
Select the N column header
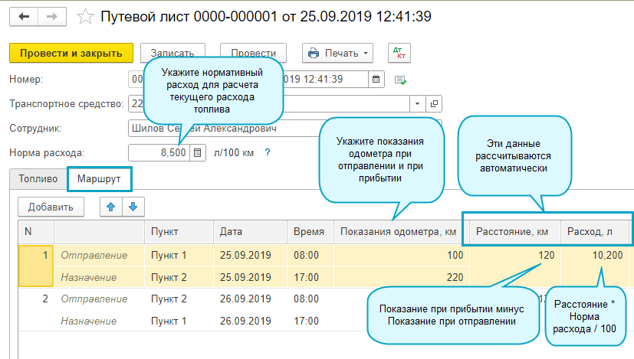pos(36,232)
